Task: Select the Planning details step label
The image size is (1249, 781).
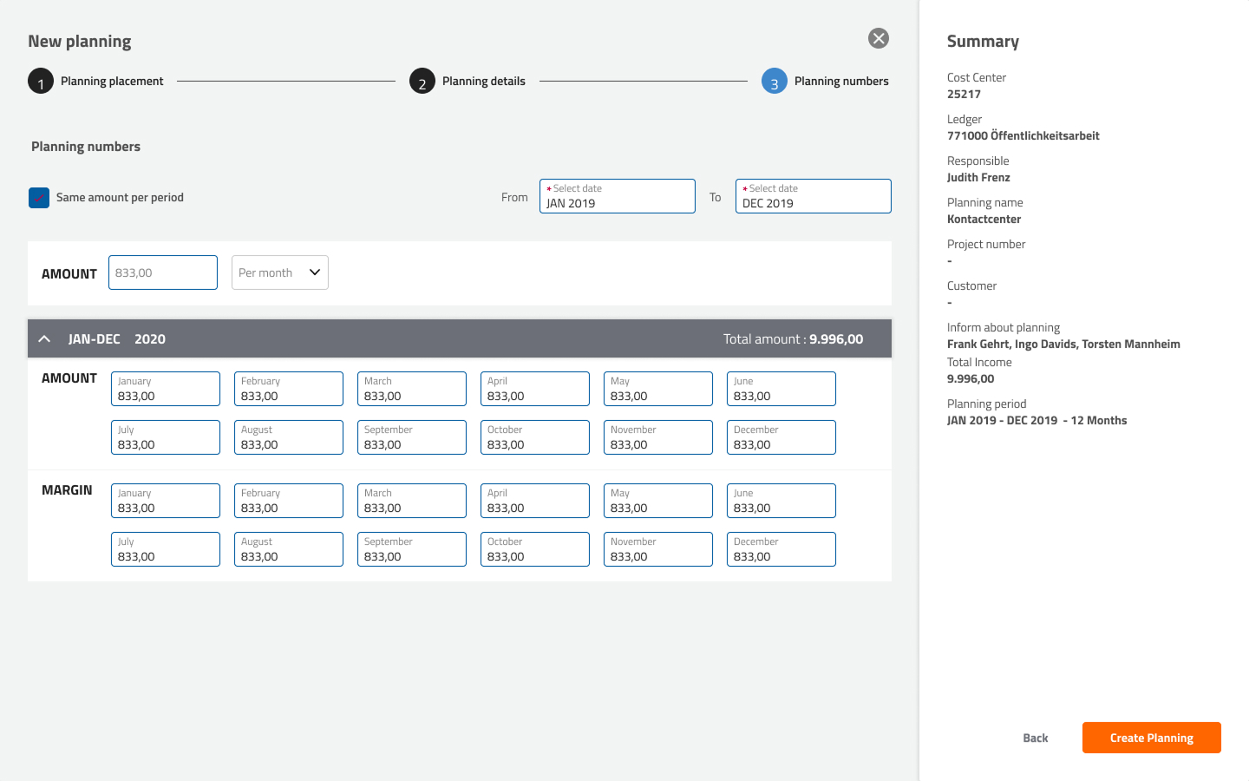Action: coord(483,82)
